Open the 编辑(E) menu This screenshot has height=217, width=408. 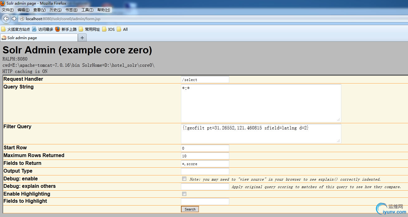click(x=24, y=10)
